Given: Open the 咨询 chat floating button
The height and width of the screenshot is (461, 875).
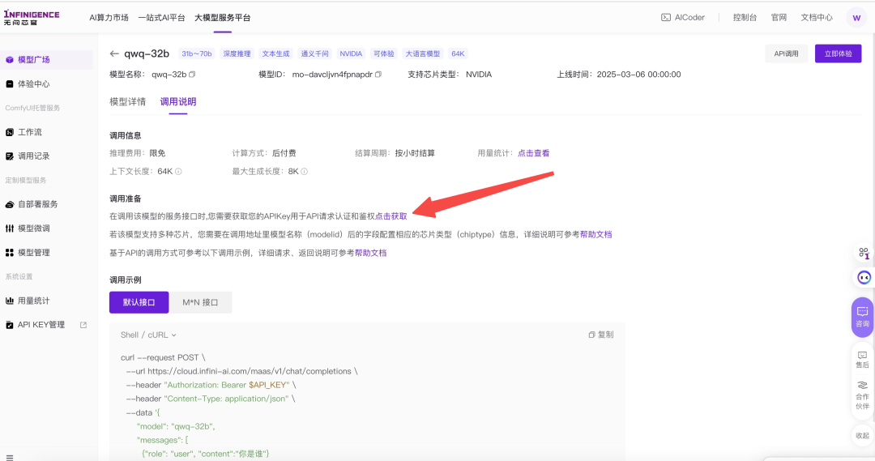Looking at the screenshot, I should (863, 317).
